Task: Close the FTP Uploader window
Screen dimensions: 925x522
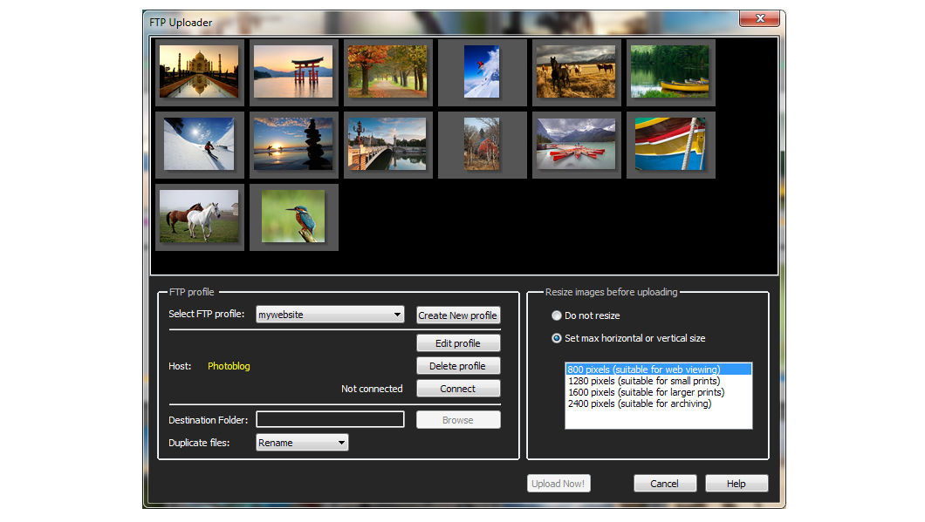Action: tap(760, 18)
